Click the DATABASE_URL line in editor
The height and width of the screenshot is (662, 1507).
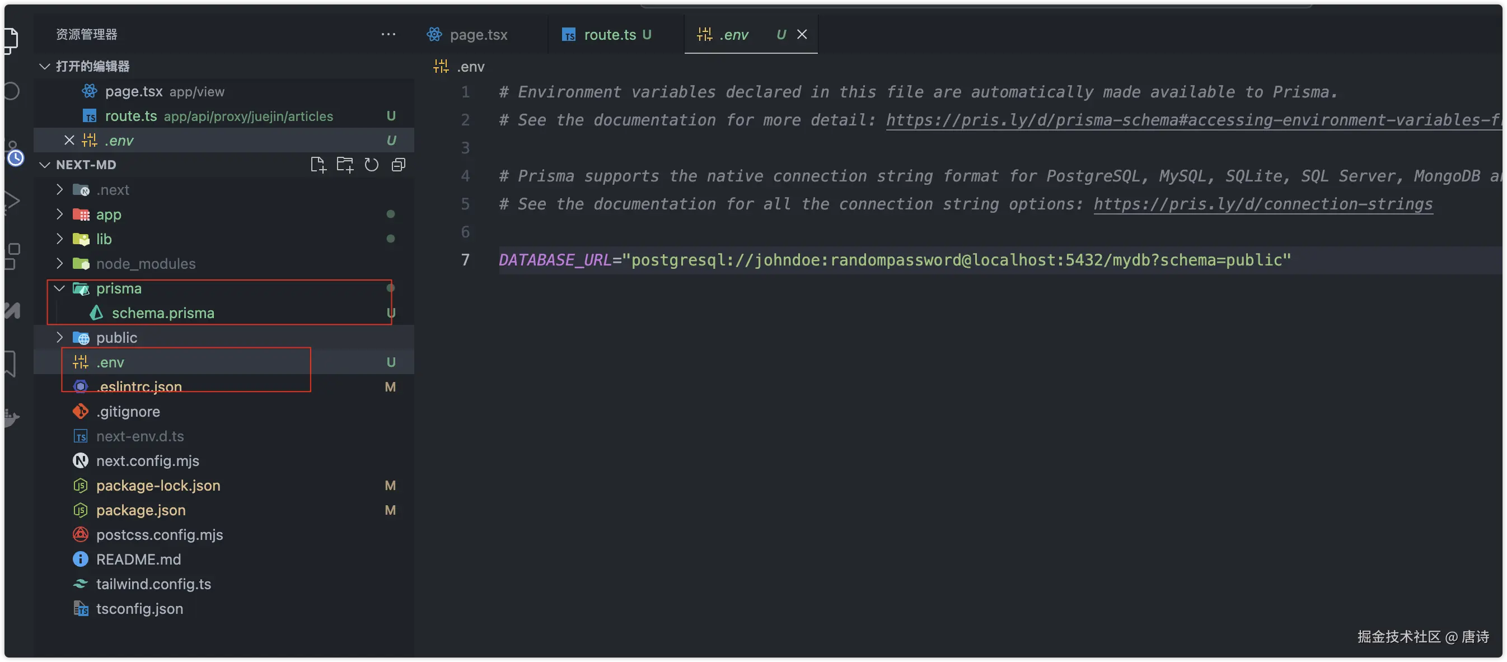click(x=895, y=260)
